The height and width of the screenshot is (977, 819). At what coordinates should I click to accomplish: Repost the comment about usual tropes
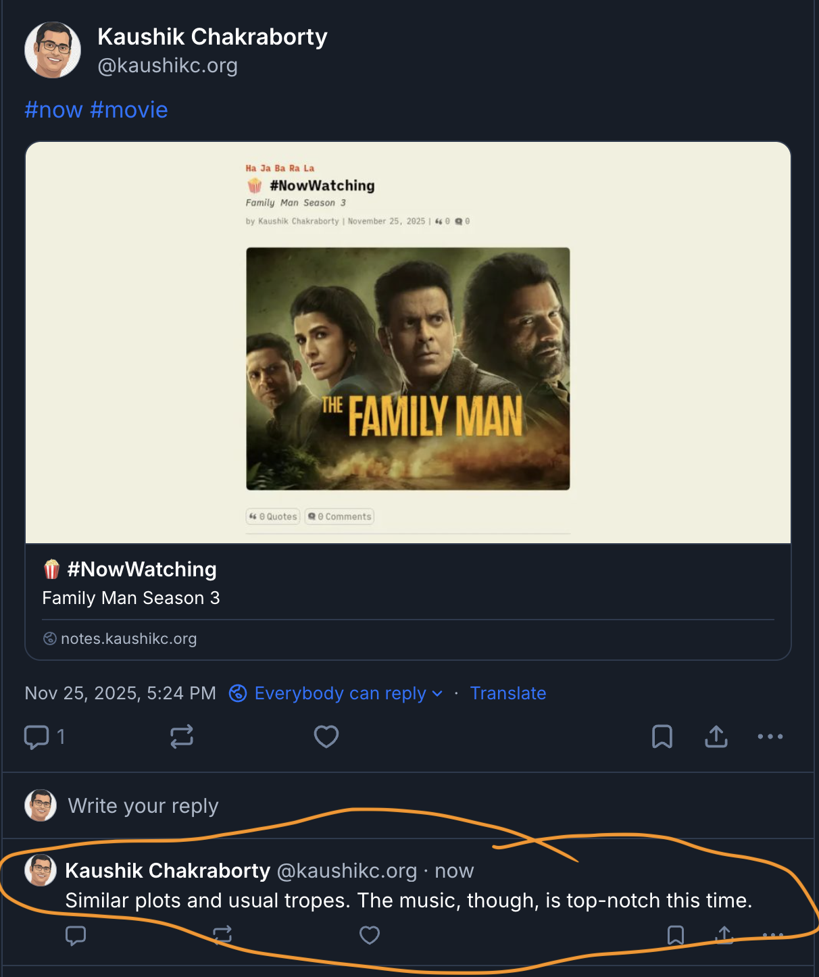pos(222,935)
